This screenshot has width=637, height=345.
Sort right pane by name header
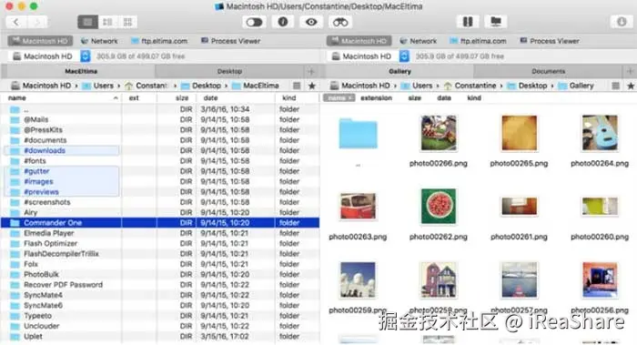[x=339, y=98]
